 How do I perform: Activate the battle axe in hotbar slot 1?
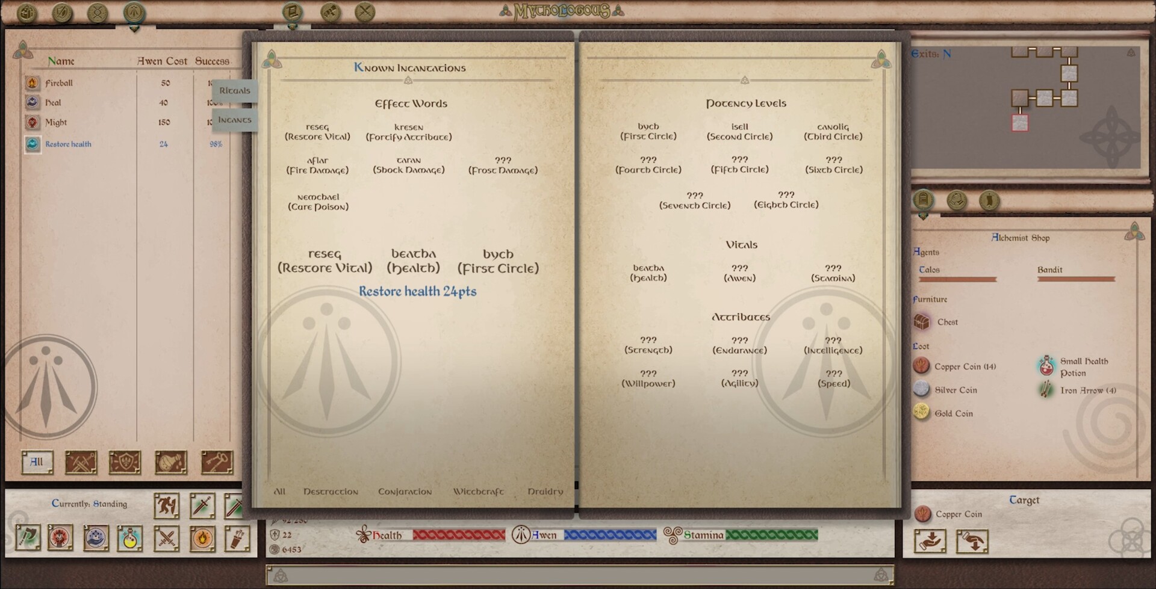pyautogui.click(x=28, y=538)
